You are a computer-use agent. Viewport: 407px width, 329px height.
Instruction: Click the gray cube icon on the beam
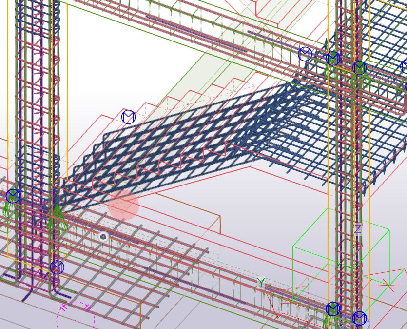pos(103,237)
